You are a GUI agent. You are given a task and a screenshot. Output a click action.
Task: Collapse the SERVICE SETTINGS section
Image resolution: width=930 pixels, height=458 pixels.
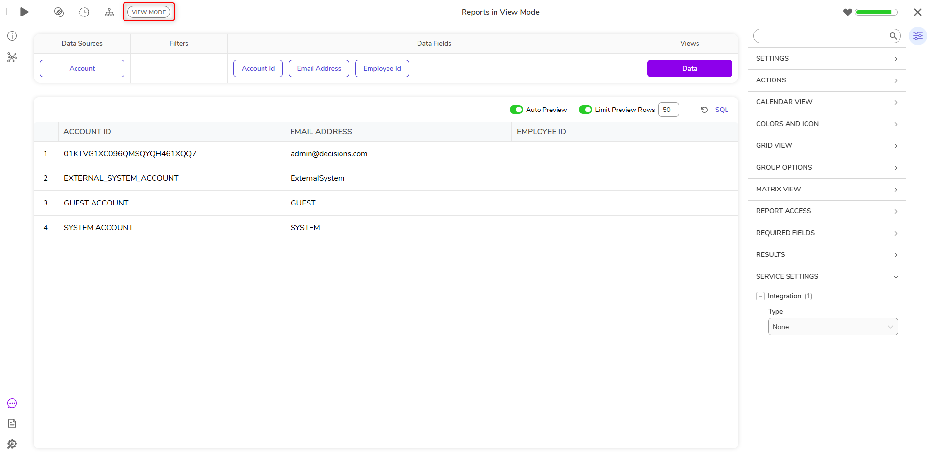pos(826,277)
